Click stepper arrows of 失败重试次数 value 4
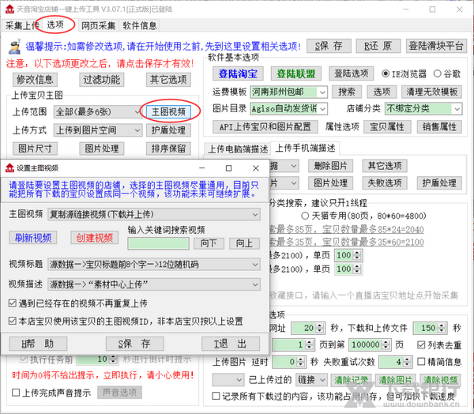 click(407, 362)
